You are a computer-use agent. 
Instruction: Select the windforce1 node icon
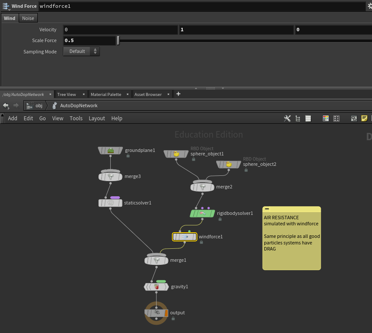tap(184, 237)
